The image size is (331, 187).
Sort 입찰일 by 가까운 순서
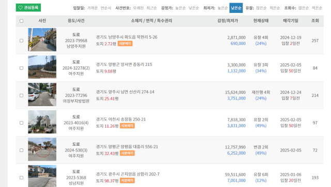pos(93,8)
